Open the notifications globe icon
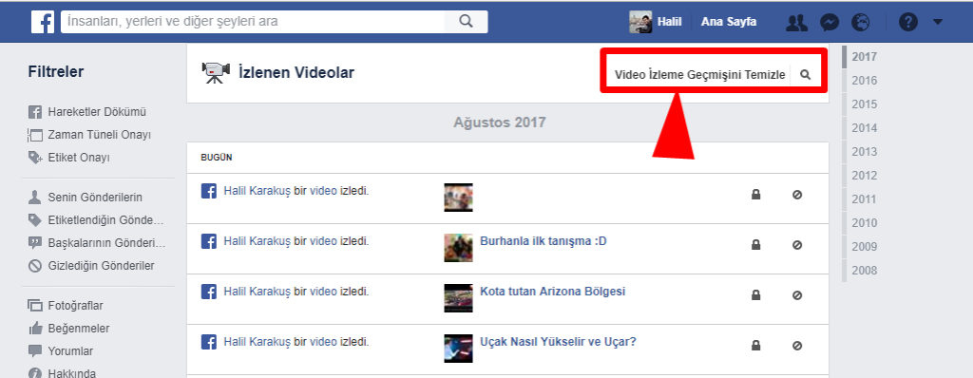Screen dimensions: 973x378 pyautogui.click(x=861, y=23)
